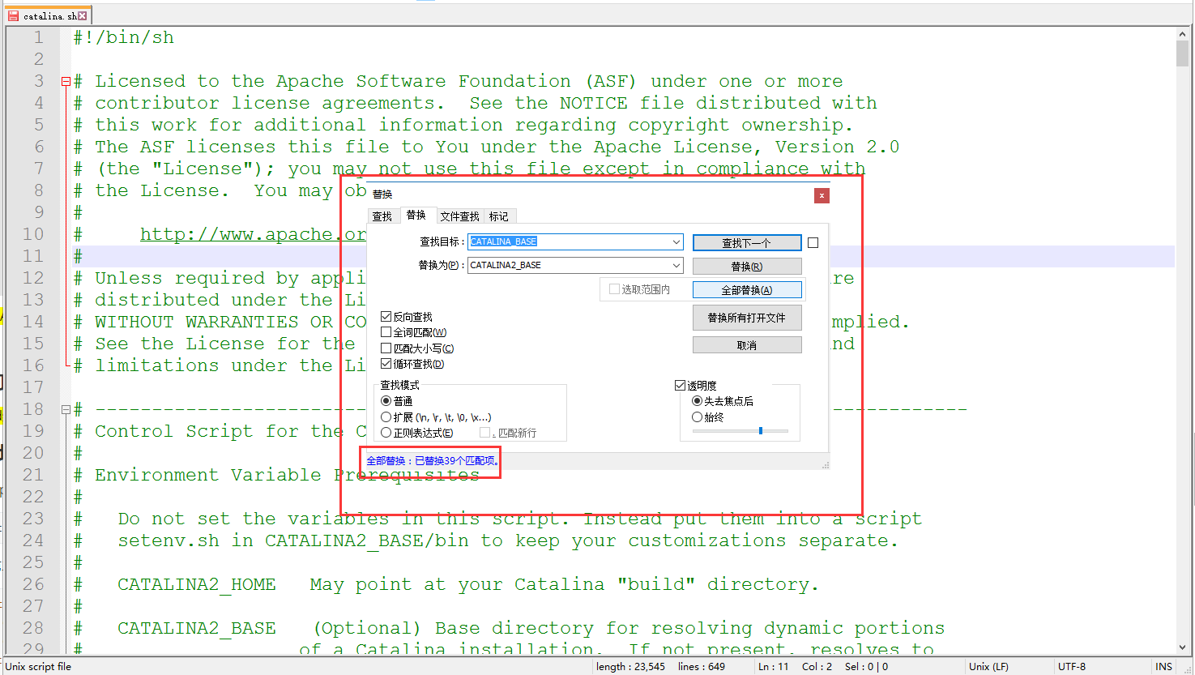Click 替换所有打开文件 button
This screenshot has height=675, width=1195.
point(747,318)
